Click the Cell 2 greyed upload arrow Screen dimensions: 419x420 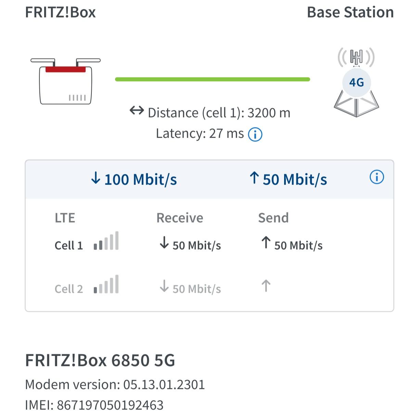coord(266,286)
